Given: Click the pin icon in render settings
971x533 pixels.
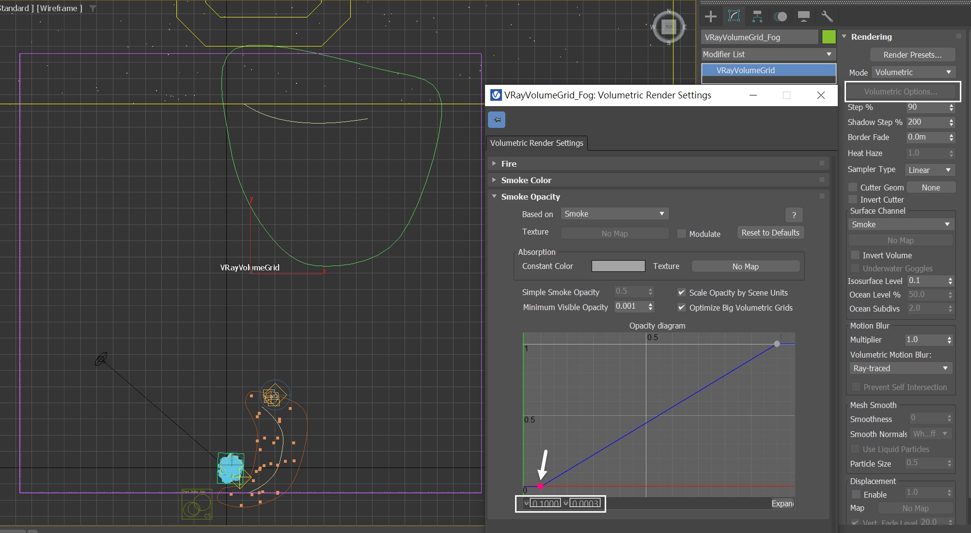Looking at the screenshot, I should tap(497, 120).
